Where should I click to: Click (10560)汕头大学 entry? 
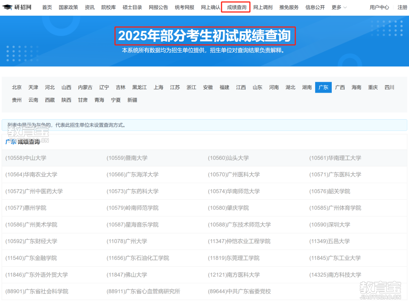point(228,158)
